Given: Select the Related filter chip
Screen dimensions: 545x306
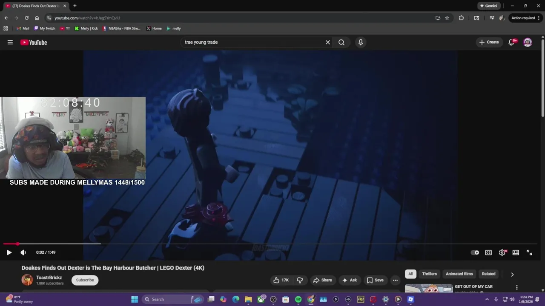Looking at the screenshot, I should point(488,274).
